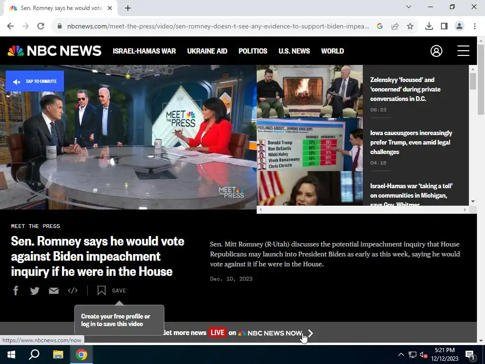Image resolution: width=485 pixels, height=364 pixels.
Task: Open World section
Action: [332, 51]
